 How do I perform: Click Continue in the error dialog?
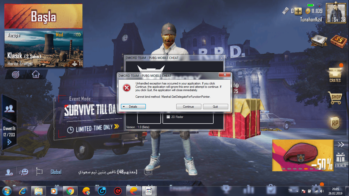coord(189,107)
